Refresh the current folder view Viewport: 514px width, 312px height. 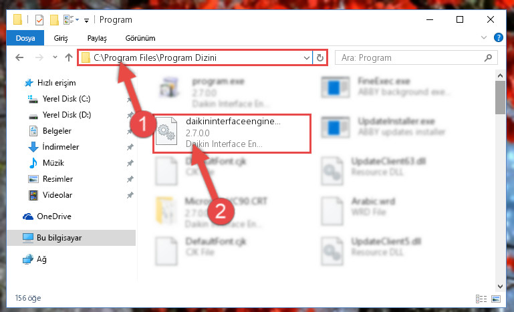[320, 58]
